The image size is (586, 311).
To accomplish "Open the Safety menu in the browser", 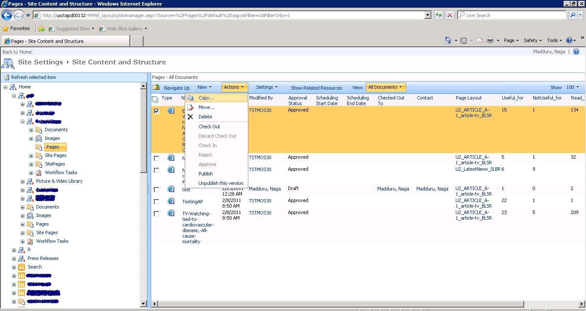I will [531, 40].
